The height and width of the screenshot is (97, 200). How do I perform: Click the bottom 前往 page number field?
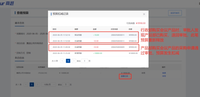click(x=66, y=85)
